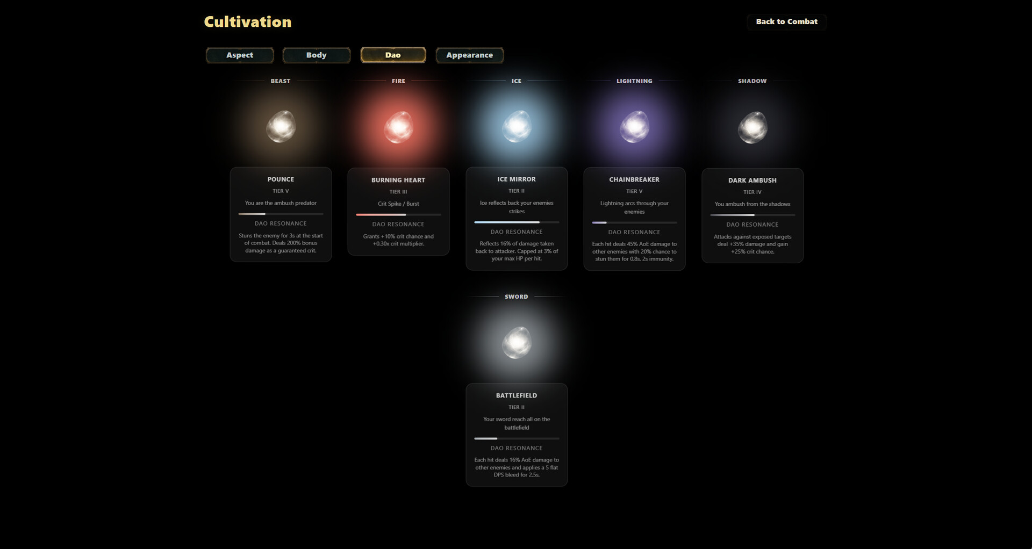Click 'Crit Spike / Burst' text
Screen dimensions: 1032x549
tap(398, 204)
